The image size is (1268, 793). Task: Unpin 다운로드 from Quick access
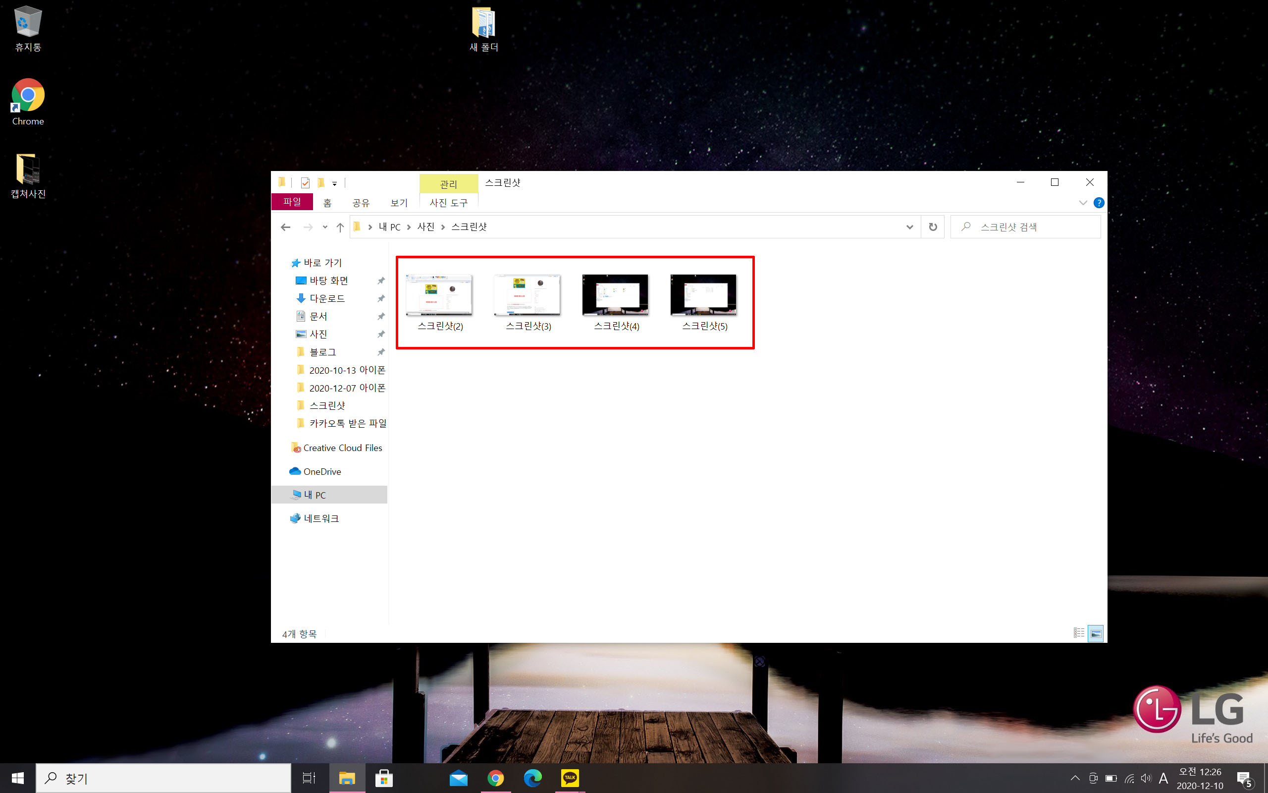(x=381, y=298)
